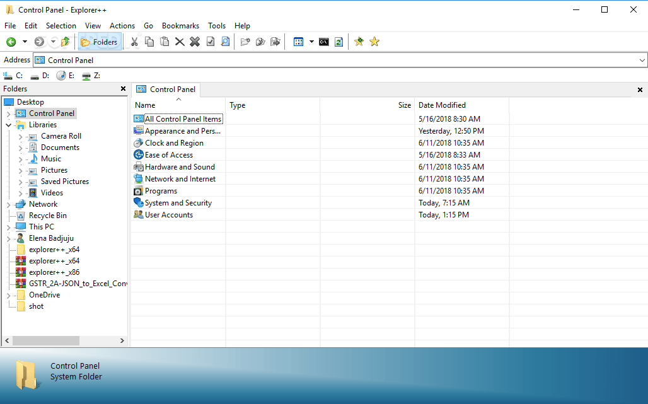Screen dimensions: 648x404
Task: Bookmark this tab with the star-plus icon
Action: click(x=359, y=41)
